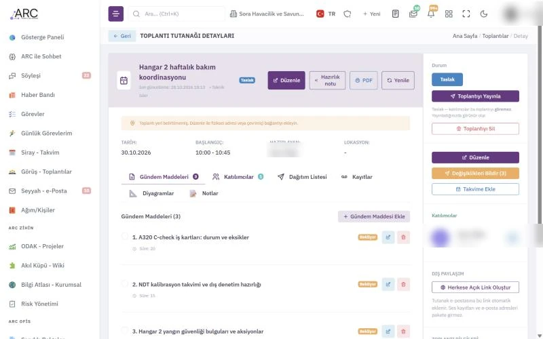Screen dimensions: 543x339
Task: Refresh with the Yenile button
Action: pyautogui.click(x=398, y=80)
